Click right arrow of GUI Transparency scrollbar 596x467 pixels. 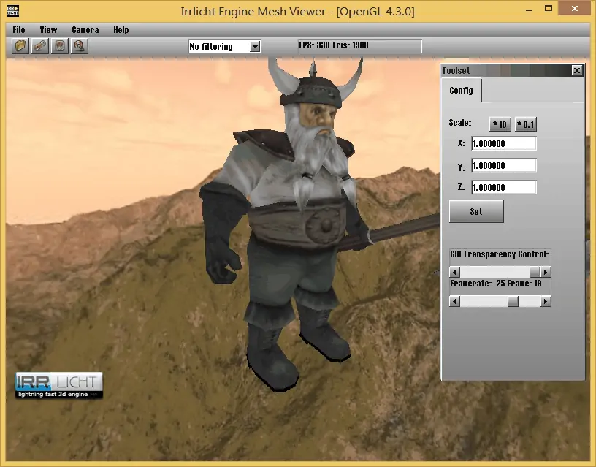point(546,272)
